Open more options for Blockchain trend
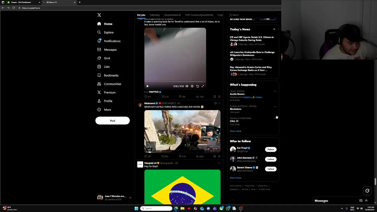 275,106
